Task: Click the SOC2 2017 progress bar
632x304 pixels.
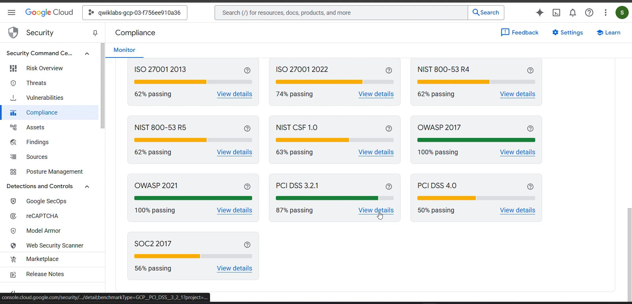Action: point(193,256)
